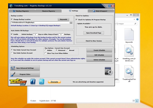The height and width of the screenshot is (108, 153).
Task: Select the keywords file in Explorer window
Action: (x=129, y=36)
